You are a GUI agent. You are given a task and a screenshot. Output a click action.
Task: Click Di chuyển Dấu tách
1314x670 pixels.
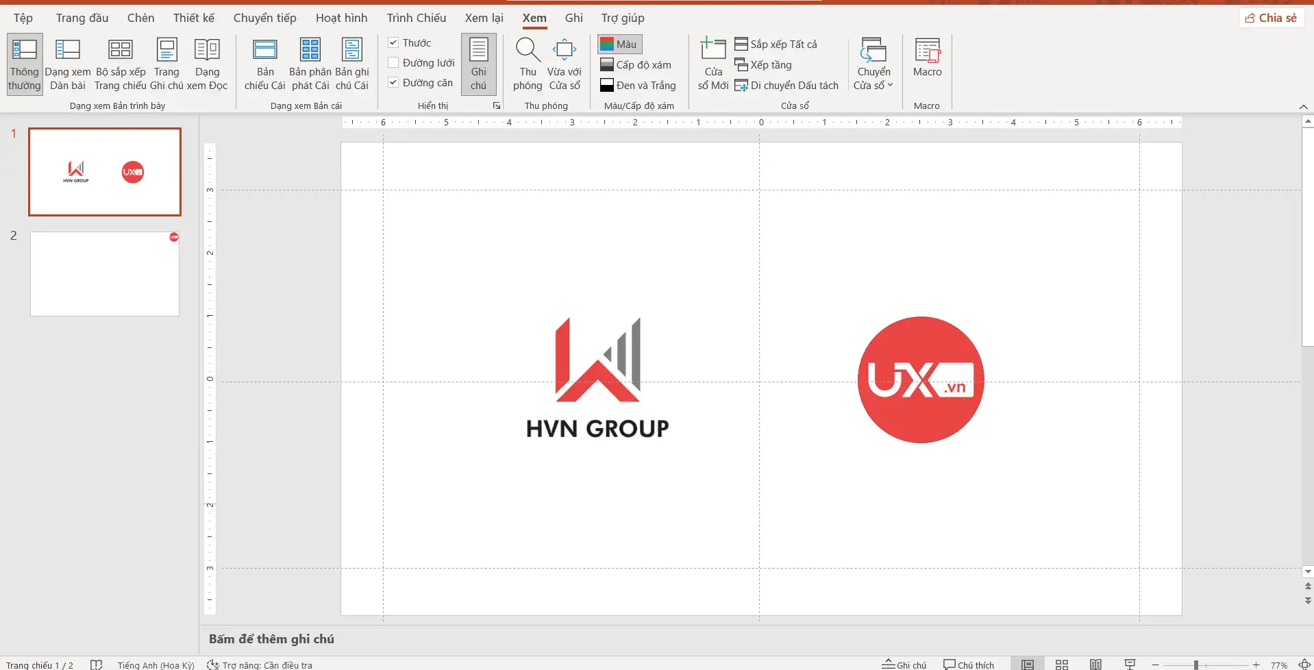[786, 86]
